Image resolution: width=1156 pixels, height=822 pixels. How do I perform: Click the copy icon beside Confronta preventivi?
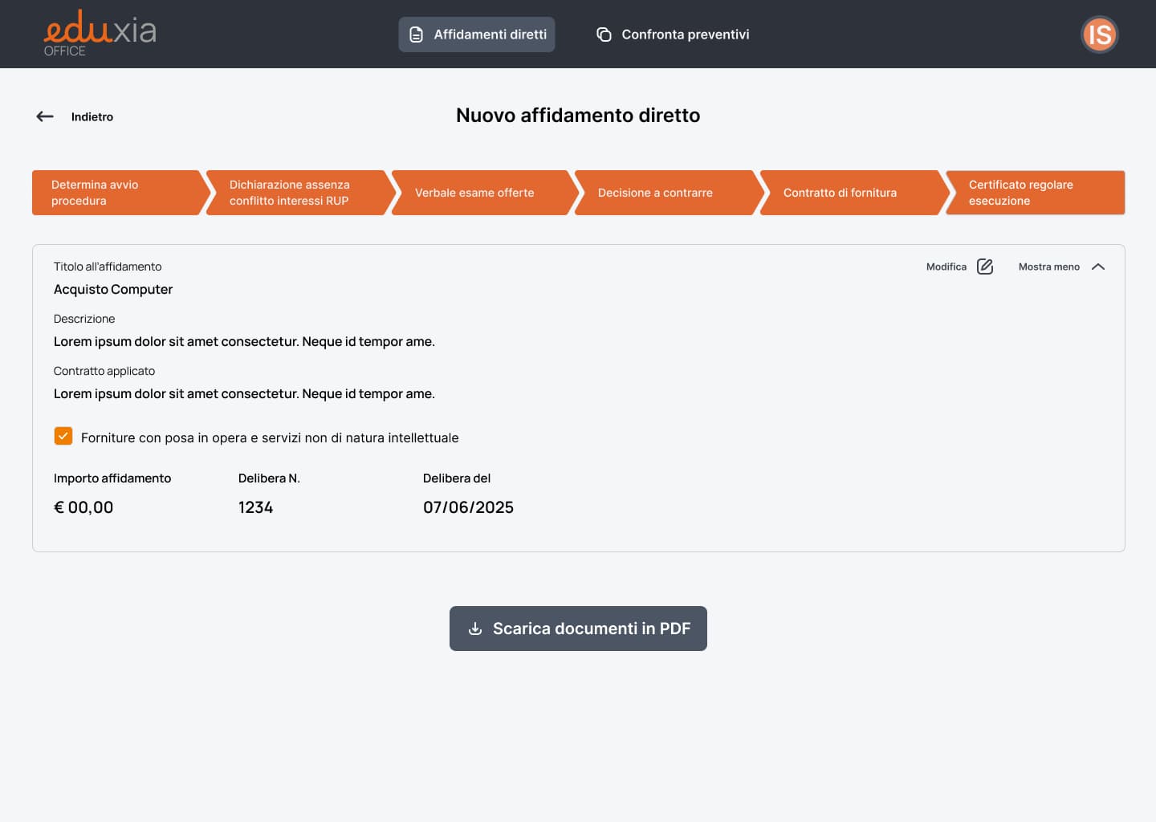[x=604, y=35]
